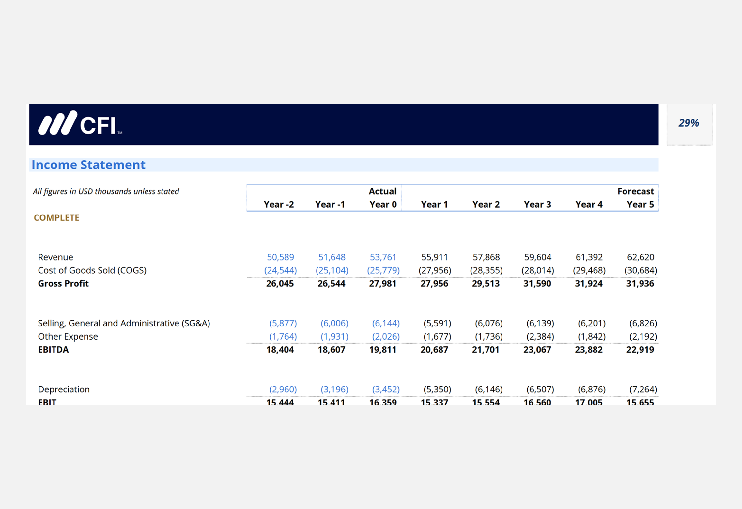Click the Actual column group header

pos(382,191)
